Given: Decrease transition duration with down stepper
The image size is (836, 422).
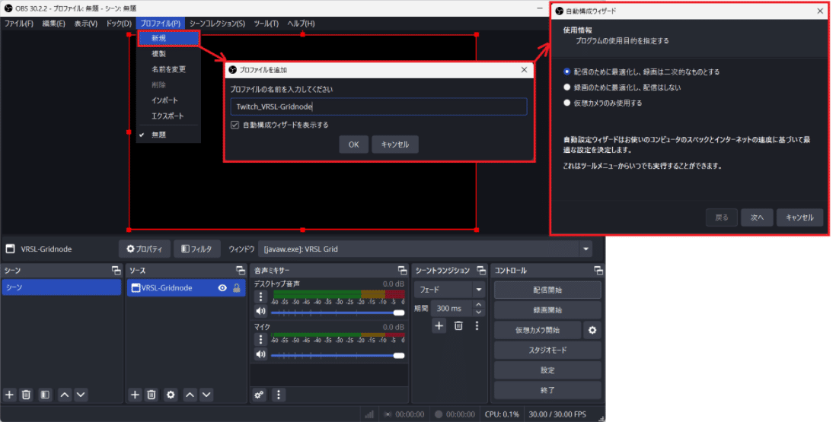Looking at the screenshot, I should [479, 313].
